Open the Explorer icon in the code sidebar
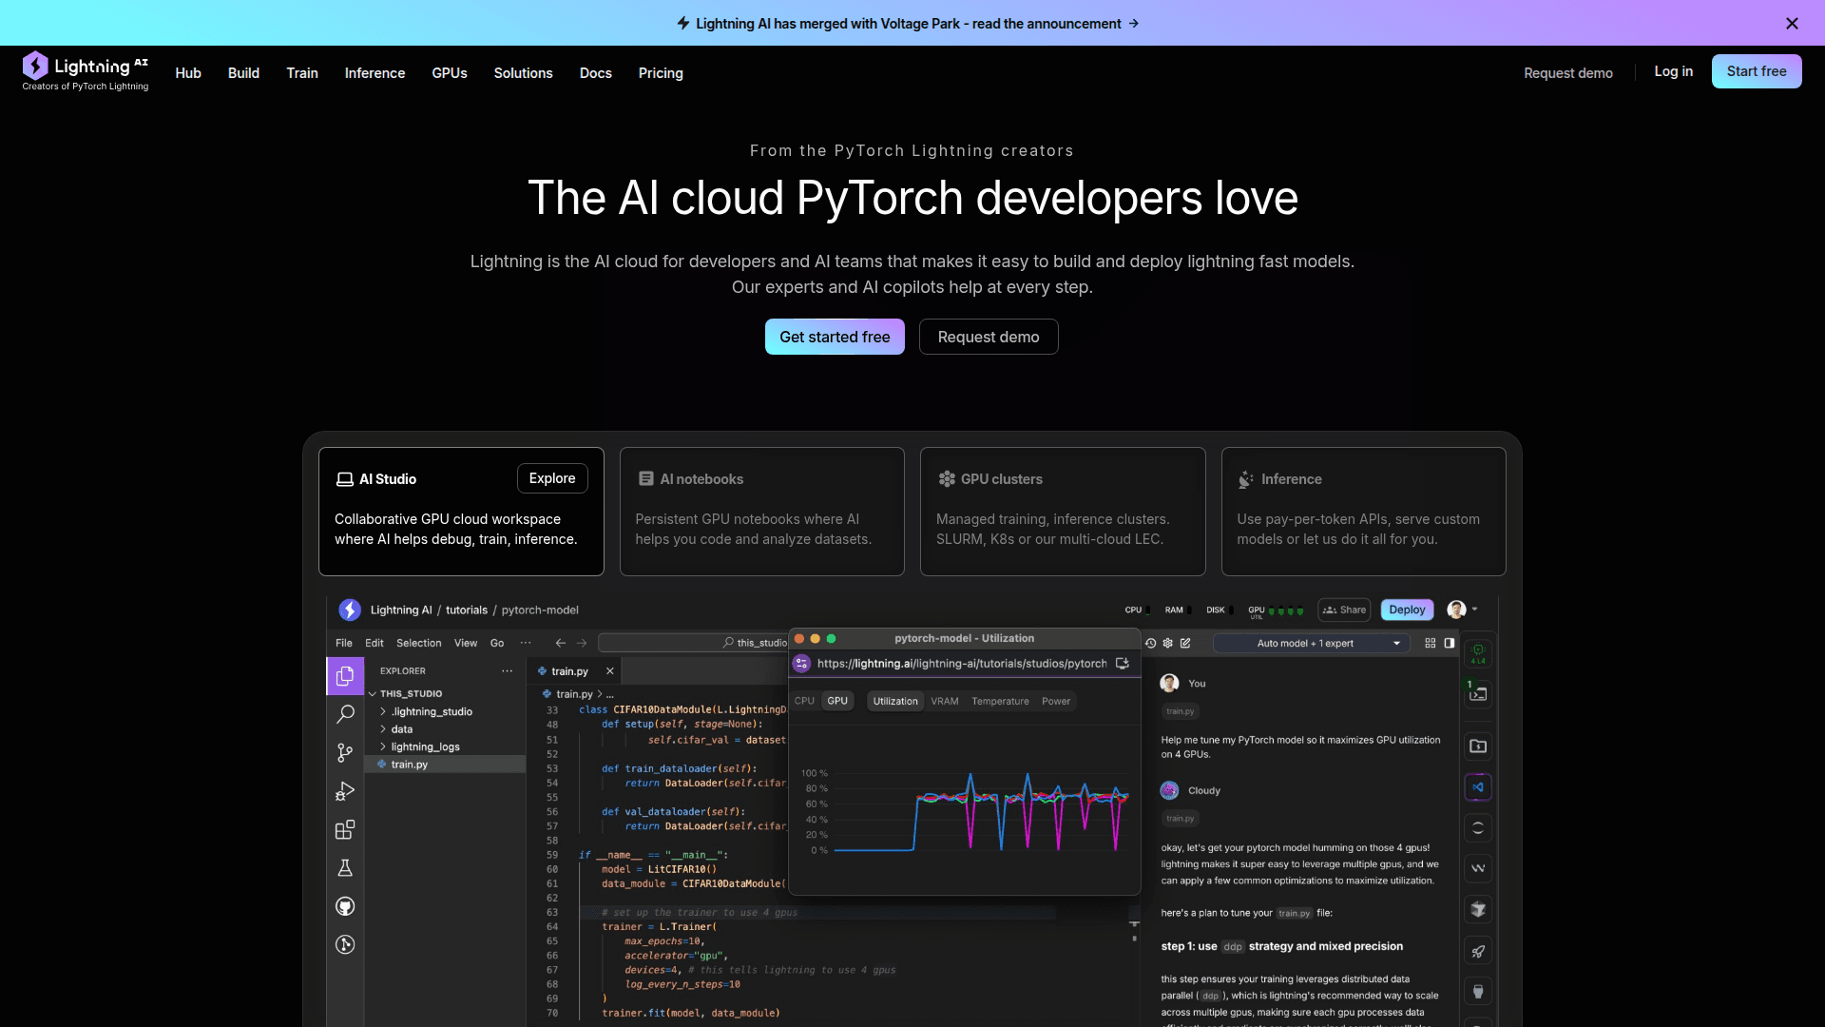The height and width of the screenshot is (1027, 1825). (345, 675)
